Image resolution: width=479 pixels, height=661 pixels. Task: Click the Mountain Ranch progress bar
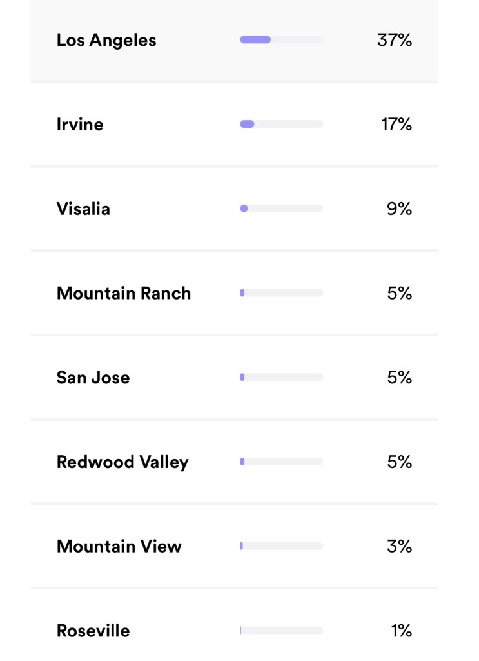tap(281, 293)
